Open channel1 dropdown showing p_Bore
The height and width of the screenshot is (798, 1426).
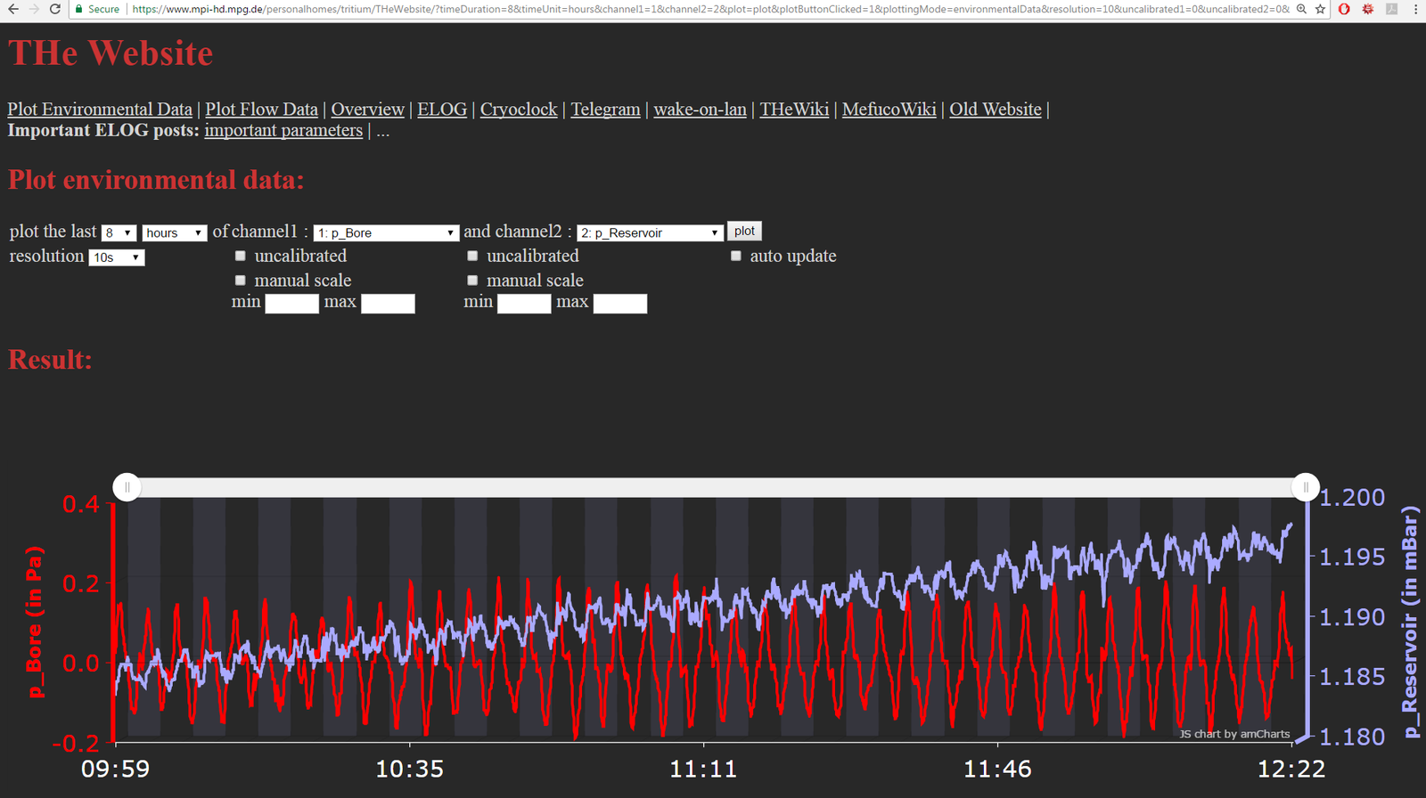(x=386, y=232)
